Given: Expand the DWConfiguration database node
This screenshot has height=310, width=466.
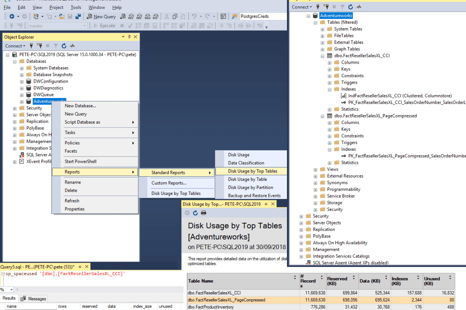Looking at the screenshot, I should (x=22, y=81).
